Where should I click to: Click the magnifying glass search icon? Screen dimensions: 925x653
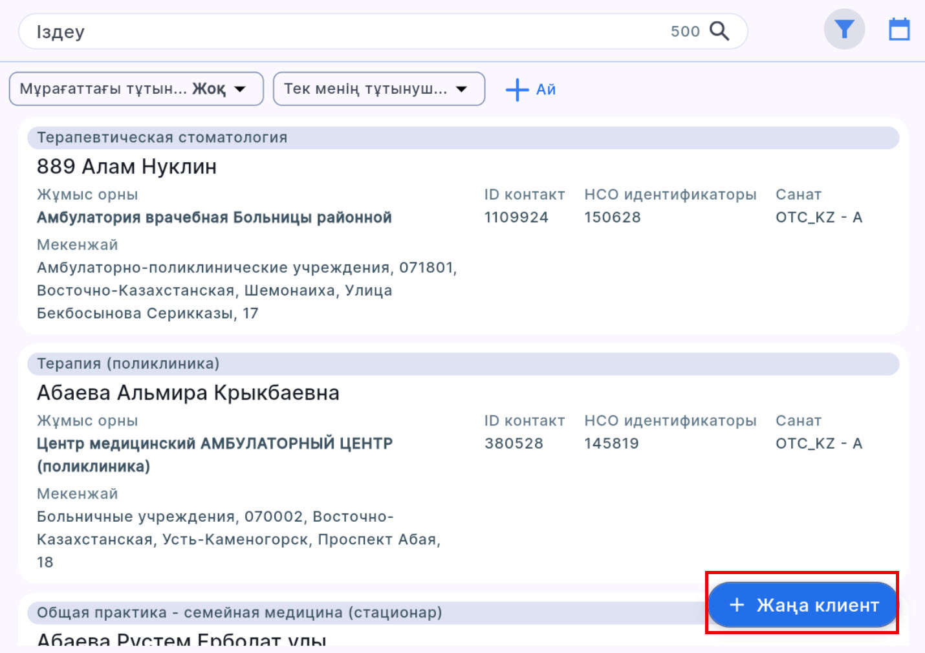click(721, 30)
